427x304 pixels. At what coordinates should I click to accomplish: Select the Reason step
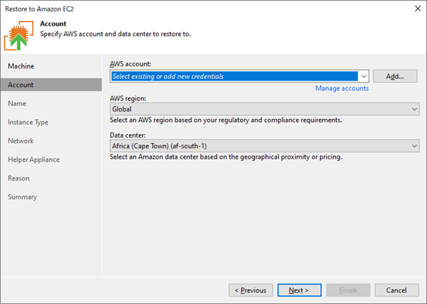click(x=19, y=178)
